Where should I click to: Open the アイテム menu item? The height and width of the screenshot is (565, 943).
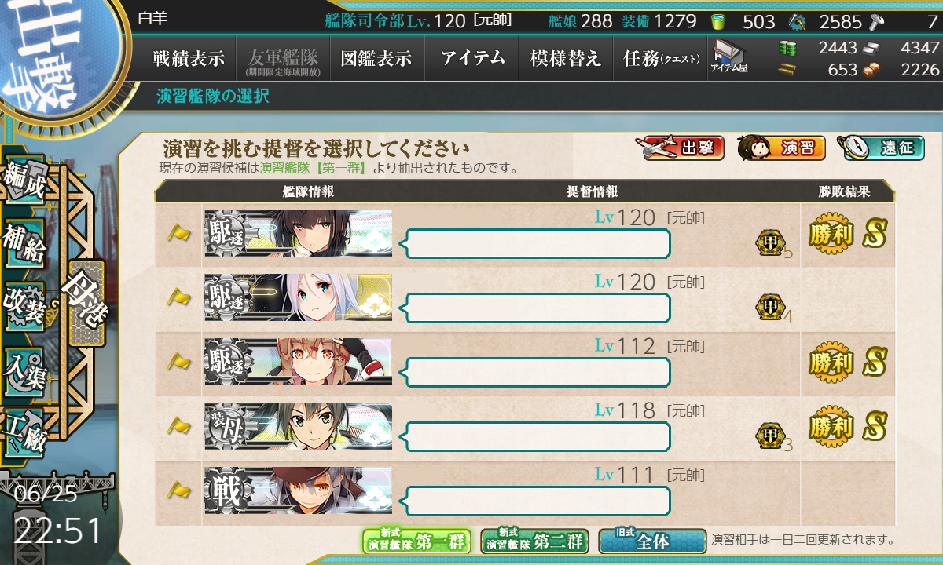click(x=472, y=58)
